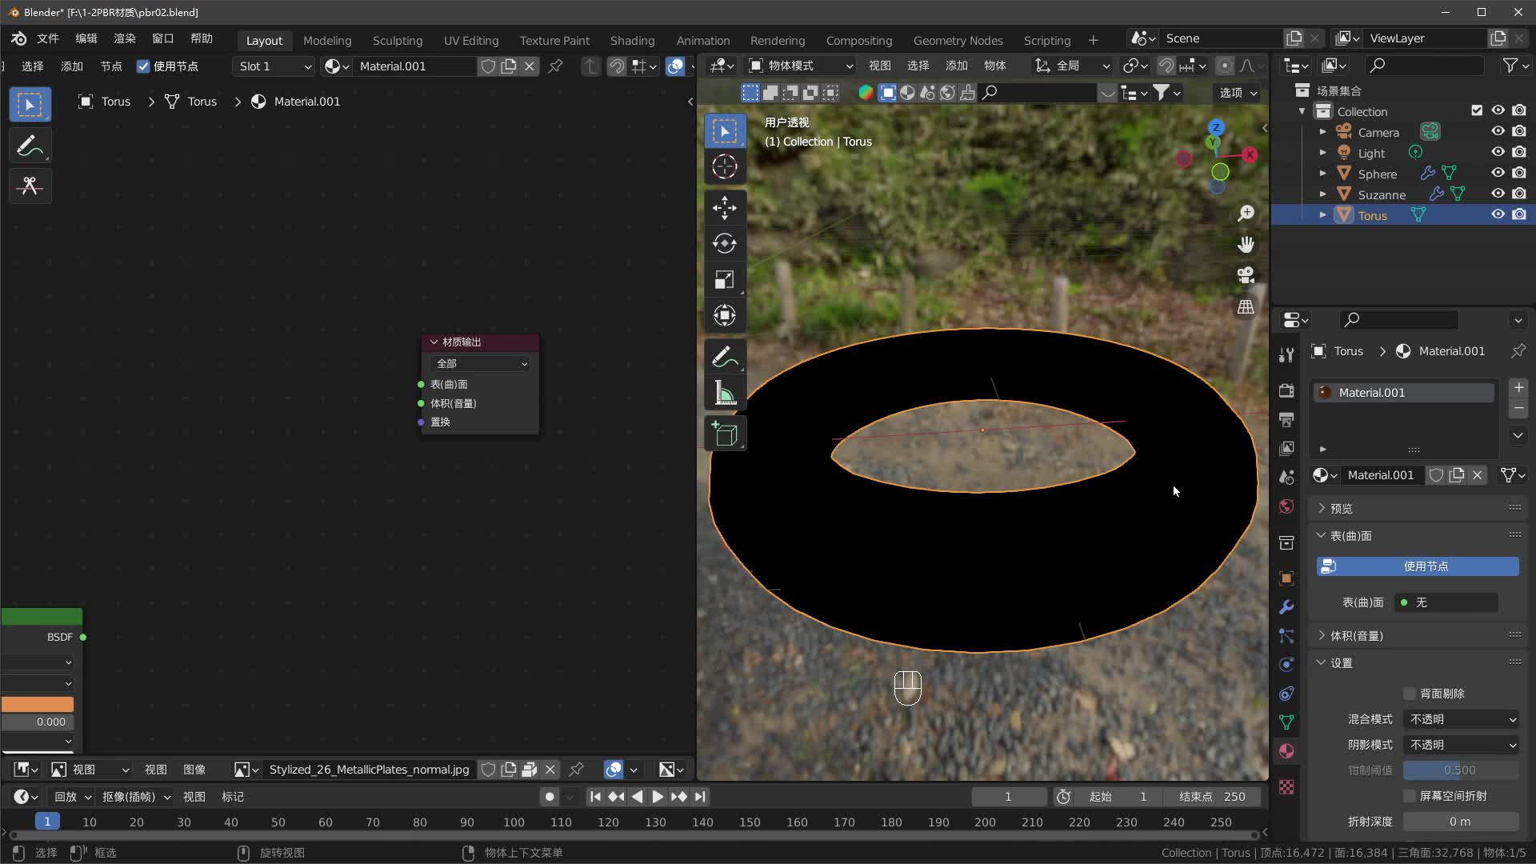Select the Add Cube tool
This screenshot has width=1536, height=864.
[x=725, y=434]
